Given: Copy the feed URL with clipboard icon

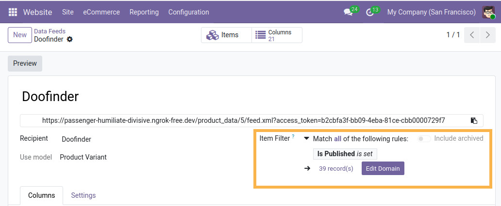Looking at the screenshot, I should coord(474,120).
